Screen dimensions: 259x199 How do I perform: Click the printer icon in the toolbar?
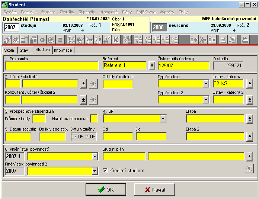[245, 40]
